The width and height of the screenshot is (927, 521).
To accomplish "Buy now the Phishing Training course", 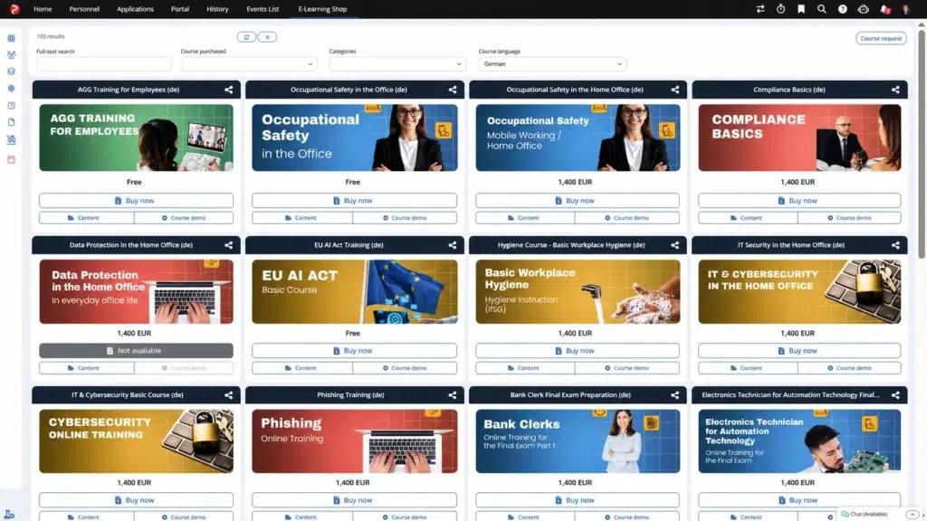I will click(x=354, y=500).
